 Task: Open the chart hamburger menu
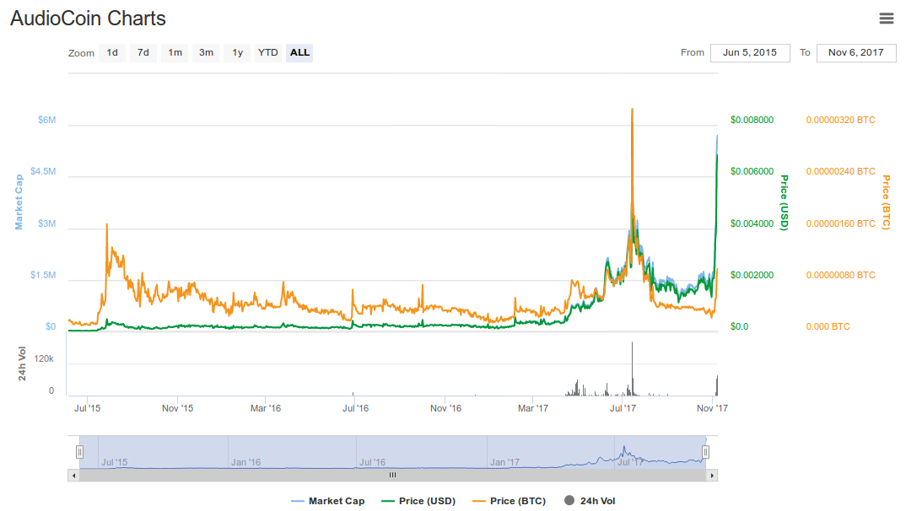click(x=886, y=19)
